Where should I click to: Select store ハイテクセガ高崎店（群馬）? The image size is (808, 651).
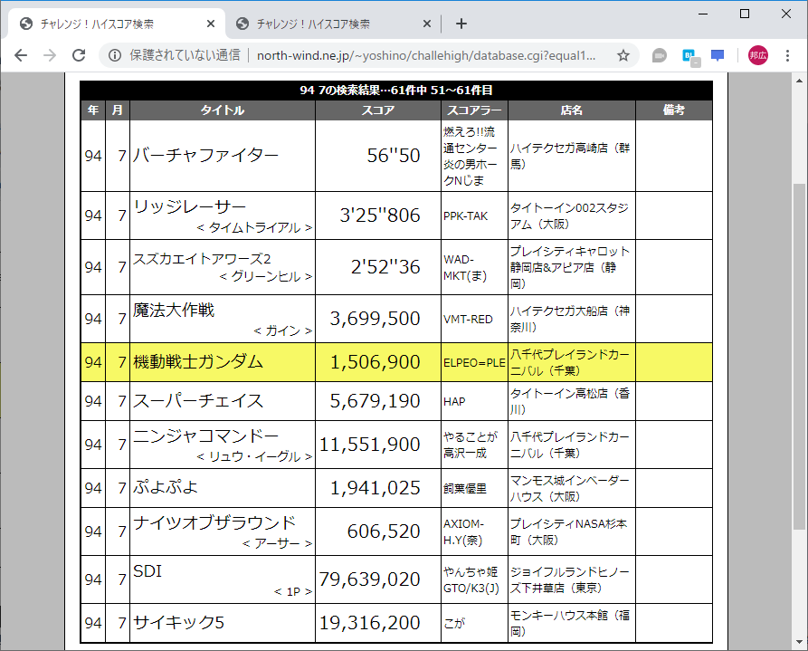(570, 157)
